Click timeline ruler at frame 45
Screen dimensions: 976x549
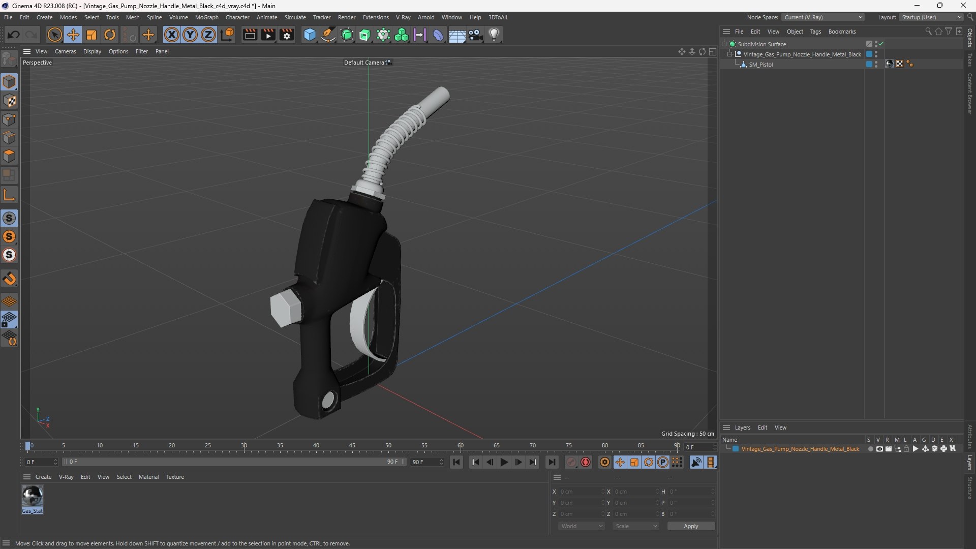pos(352,446)
